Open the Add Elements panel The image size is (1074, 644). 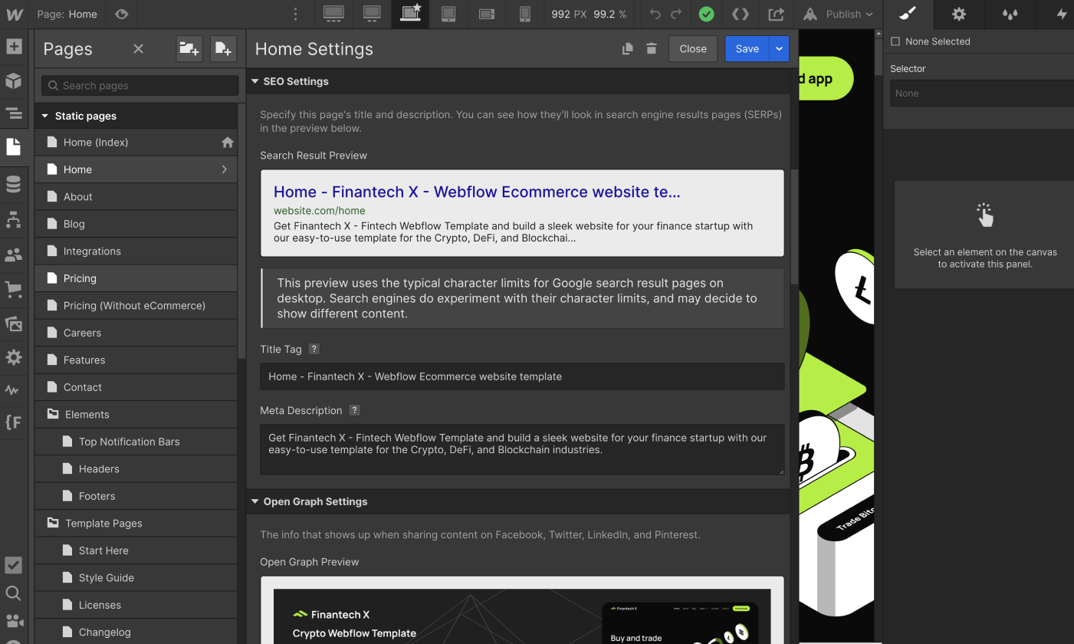pos(14,47)
